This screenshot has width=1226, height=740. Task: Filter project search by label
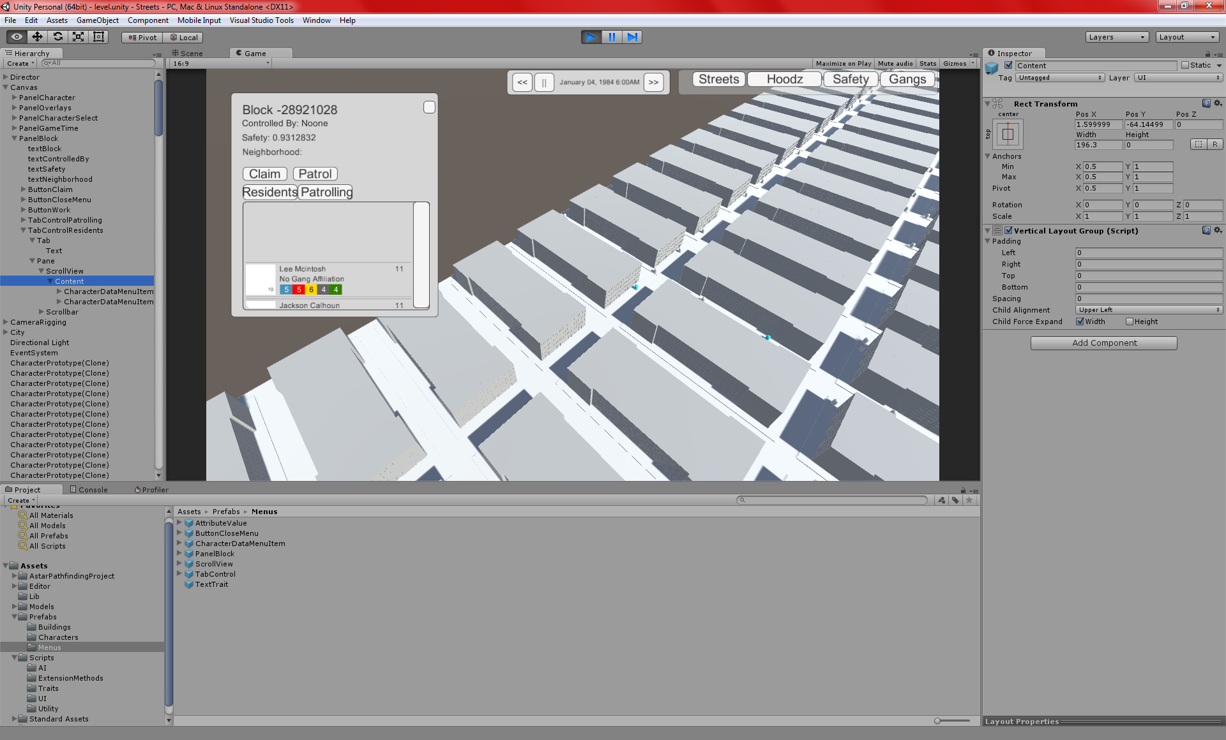click(x=955, y=500)
